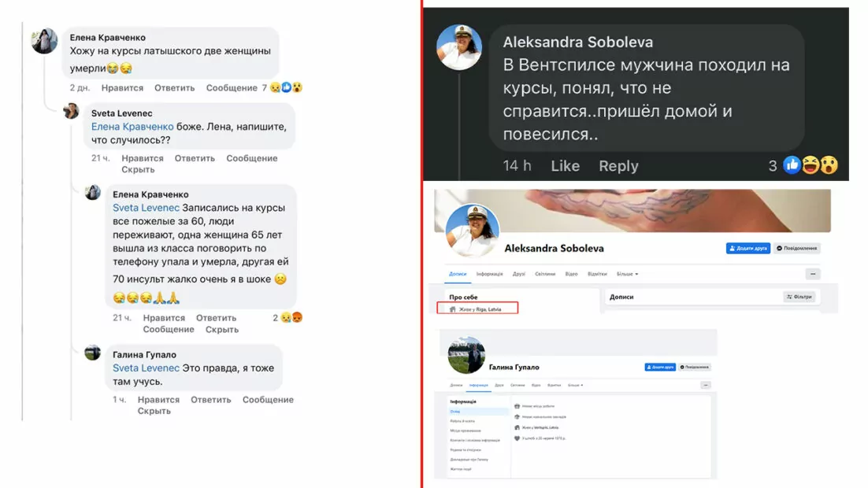Viewport: 868px width, 488px height.
Task: Open Галина Гупало's profile picture
Action: (x=466, y=355)
